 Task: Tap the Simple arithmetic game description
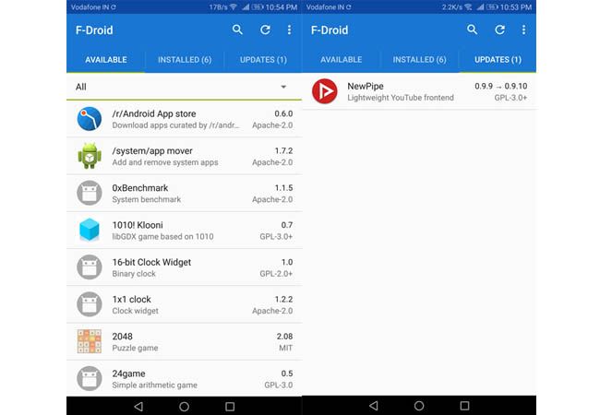tap(154, 385)
